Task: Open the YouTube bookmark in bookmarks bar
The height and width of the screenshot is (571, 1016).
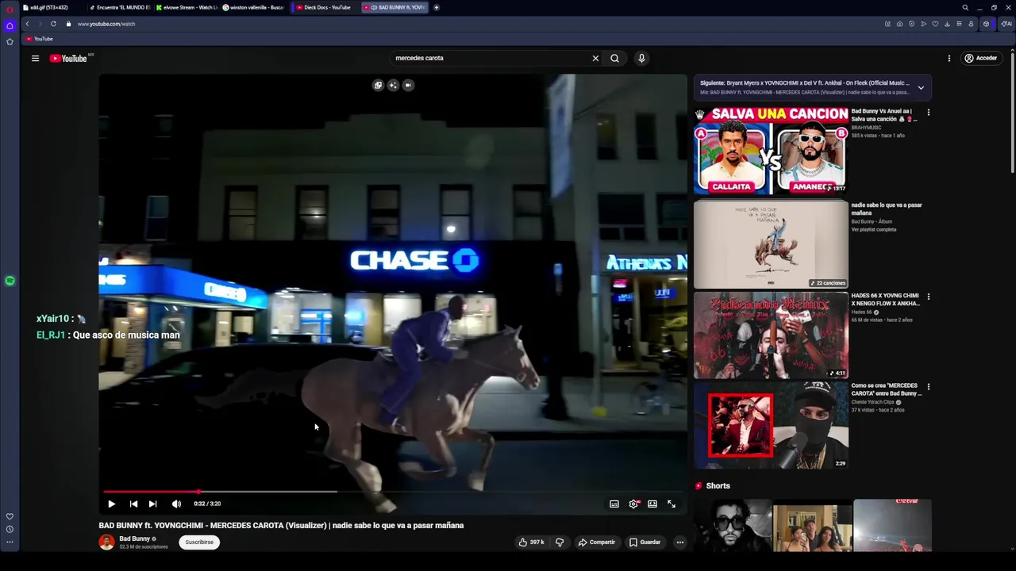Action: 39,39
